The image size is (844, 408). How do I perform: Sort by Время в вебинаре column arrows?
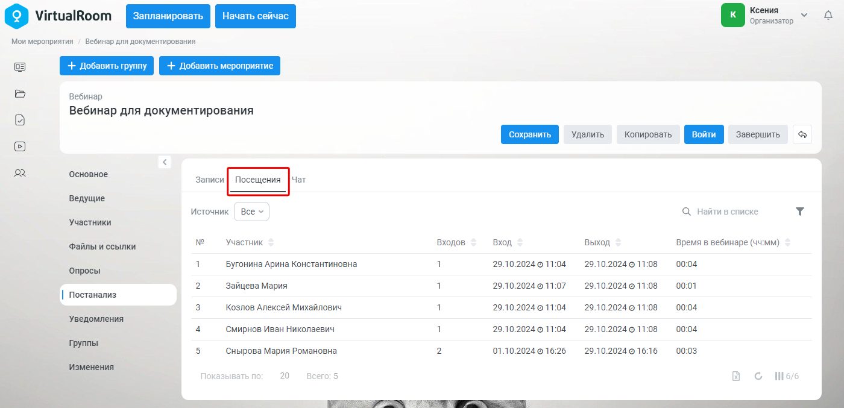pos(787,242)
